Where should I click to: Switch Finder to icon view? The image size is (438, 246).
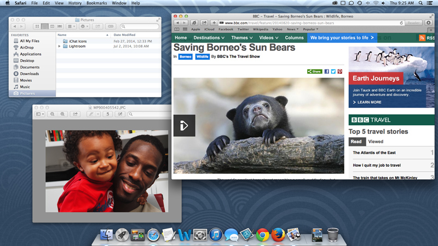37,26
